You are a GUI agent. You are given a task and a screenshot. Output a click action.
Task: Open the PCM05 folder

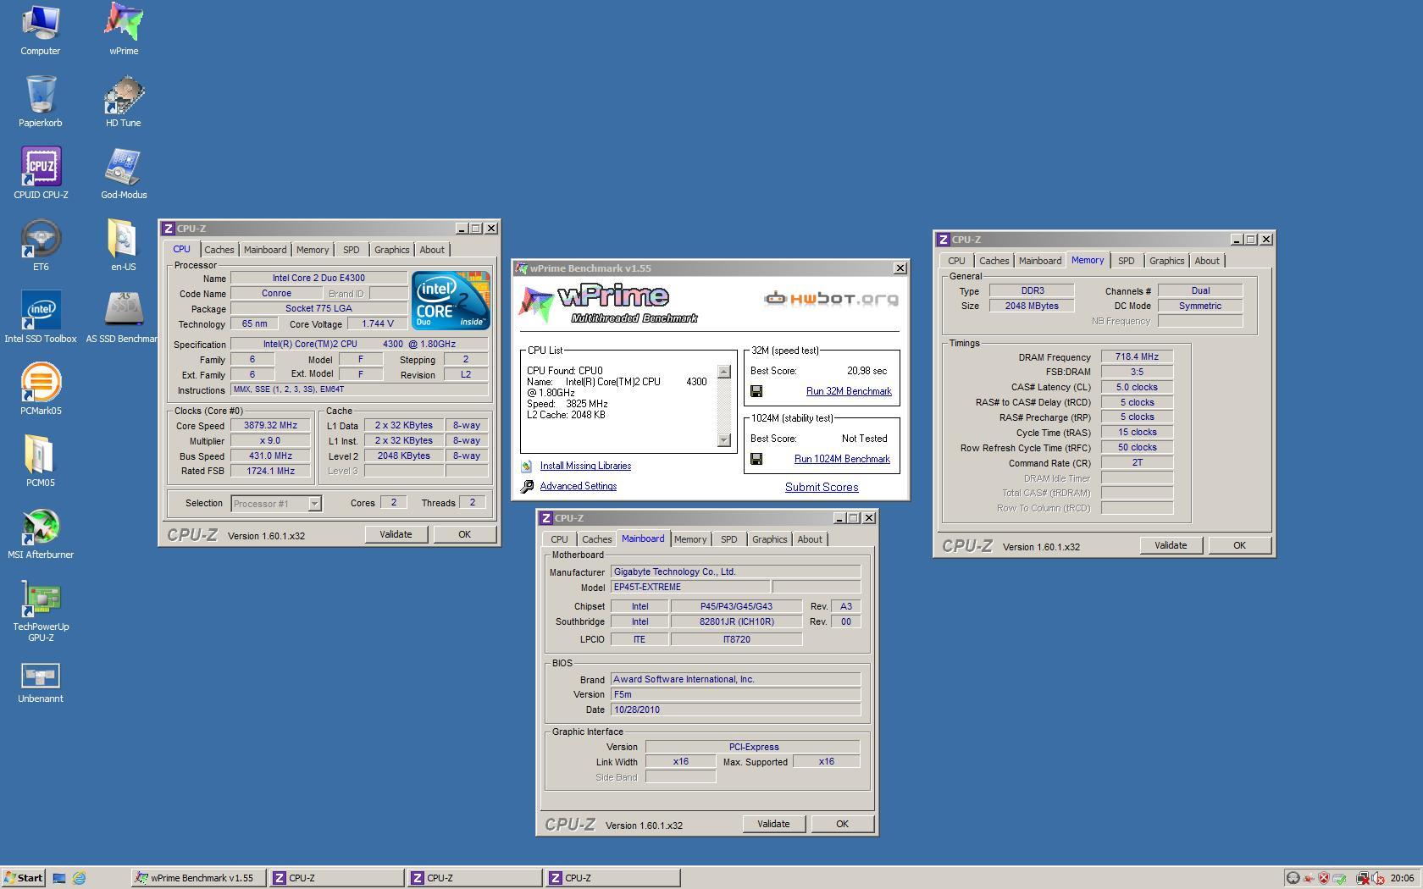pos(40,461)
